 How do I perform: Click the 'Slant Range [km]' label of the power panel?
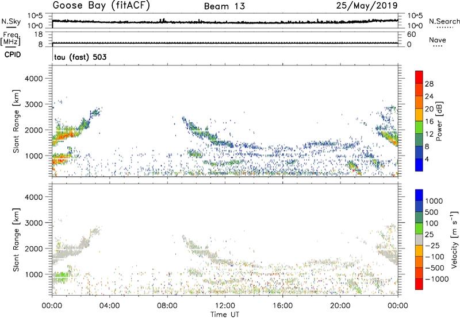point(16,121)
